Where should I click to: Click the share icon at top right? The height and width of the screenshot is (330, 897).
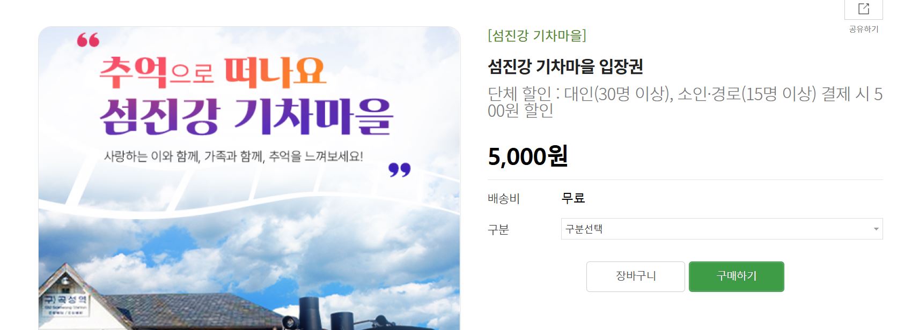coord(863,9)
